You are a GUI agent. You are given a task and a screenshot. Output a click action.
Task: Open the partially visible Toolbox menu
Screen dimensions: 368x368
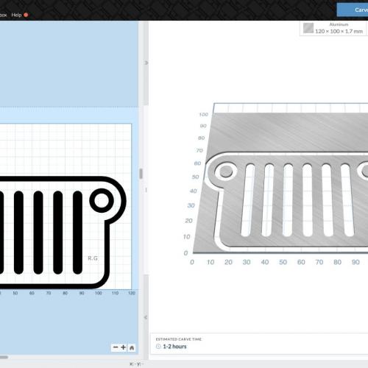point(3,15)
